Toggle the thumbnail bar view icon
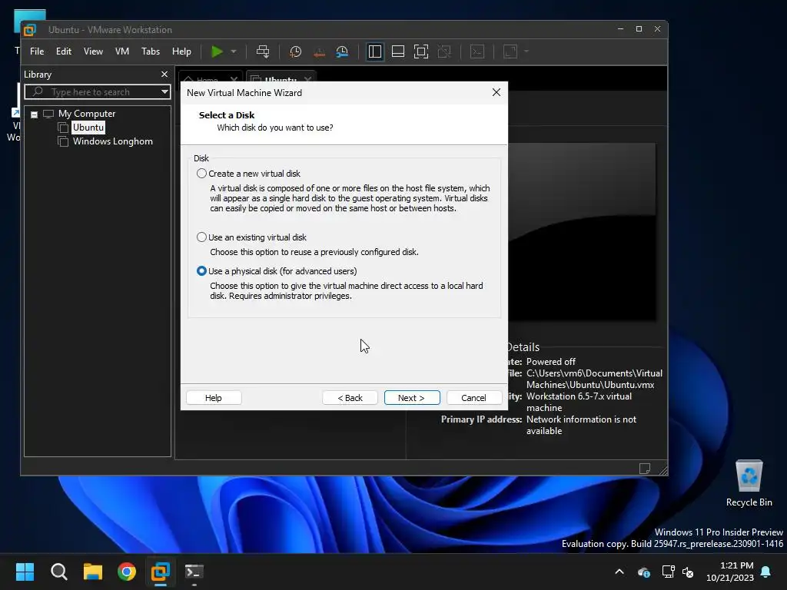This screenshot has height=590, width=787. (398, 51)
